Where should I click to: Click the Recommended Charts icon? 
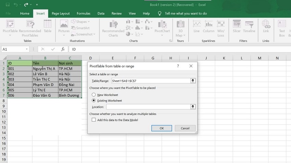point(113,27)
